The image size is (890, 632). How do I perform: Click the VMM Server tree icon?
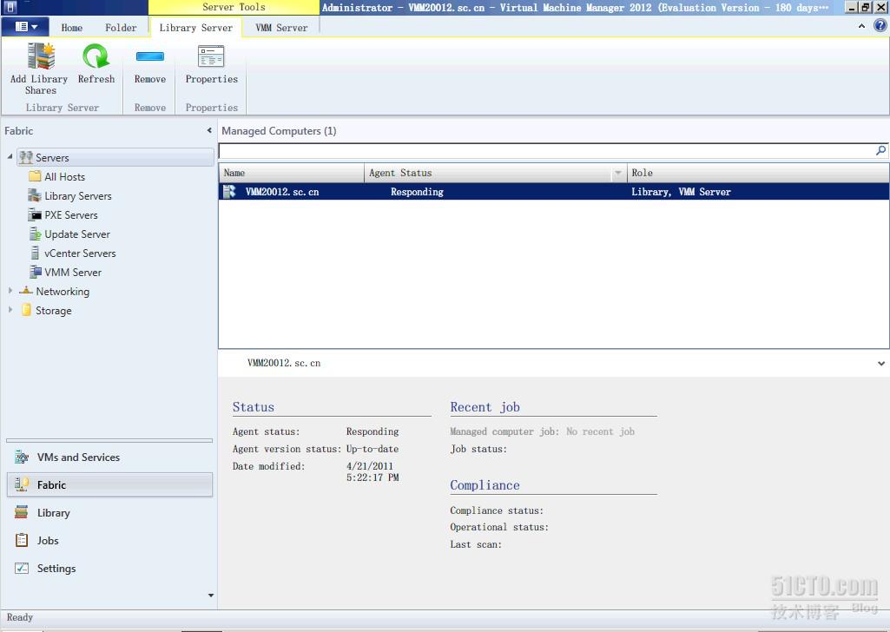click(x=36, y=272)
